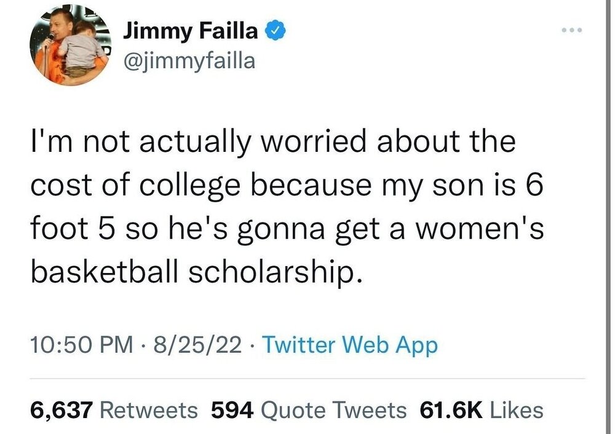View the Retweets list label
Viewport: 615px width, 434px height.
[x=149, y=409]
